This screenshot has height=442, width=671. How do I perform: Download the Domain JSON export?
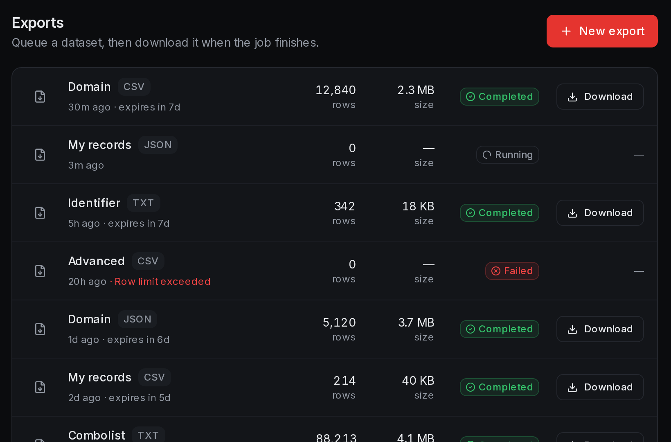click(600, 329)
